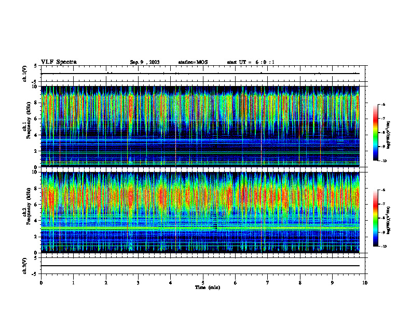411x317 pixels.
Task: Select the log(PSD) label beside ch.2 colorbar
Action: point(388,221)
